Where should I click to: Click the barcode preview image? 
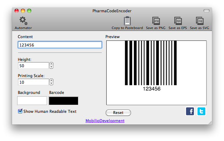(156, 73)
